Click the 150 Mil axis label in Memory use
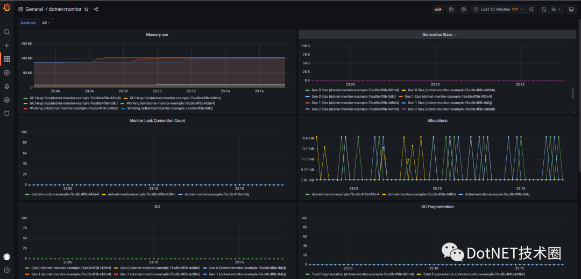The height and width of the screenshot is (279, 581). coord(26,43)
